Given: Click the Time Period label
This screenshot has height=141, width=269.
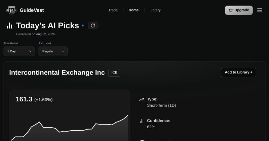Looking at the screenshot, I should click(x=11, y=43).
